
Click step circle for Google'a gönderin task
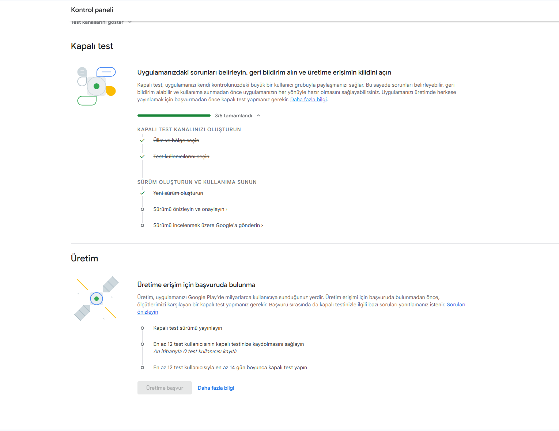(x=143, y=225)
